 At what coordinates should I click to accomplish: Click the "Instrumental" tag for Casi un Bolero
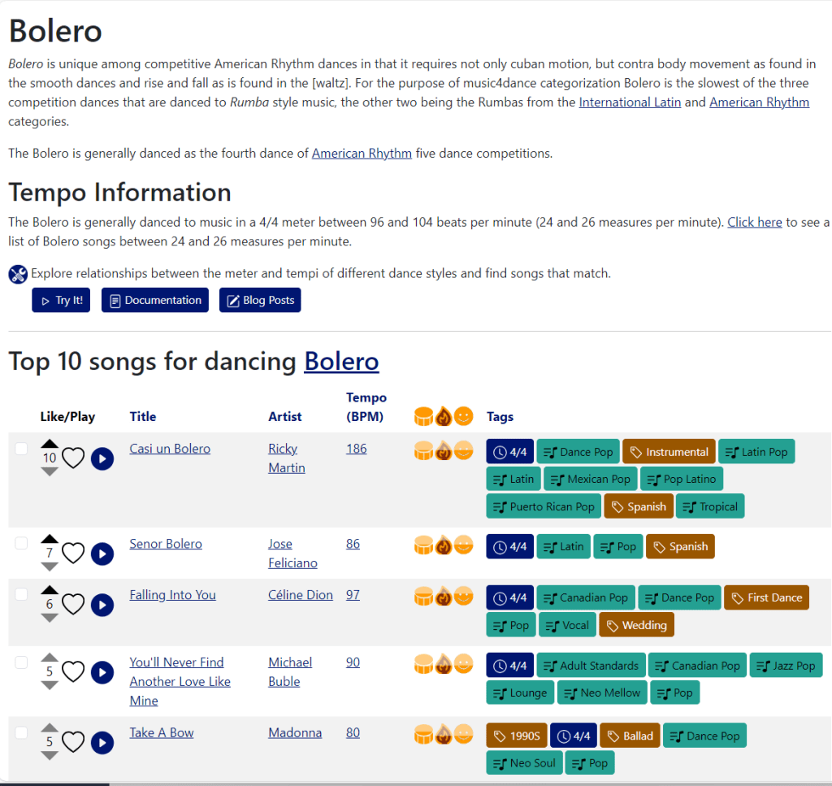669,451
